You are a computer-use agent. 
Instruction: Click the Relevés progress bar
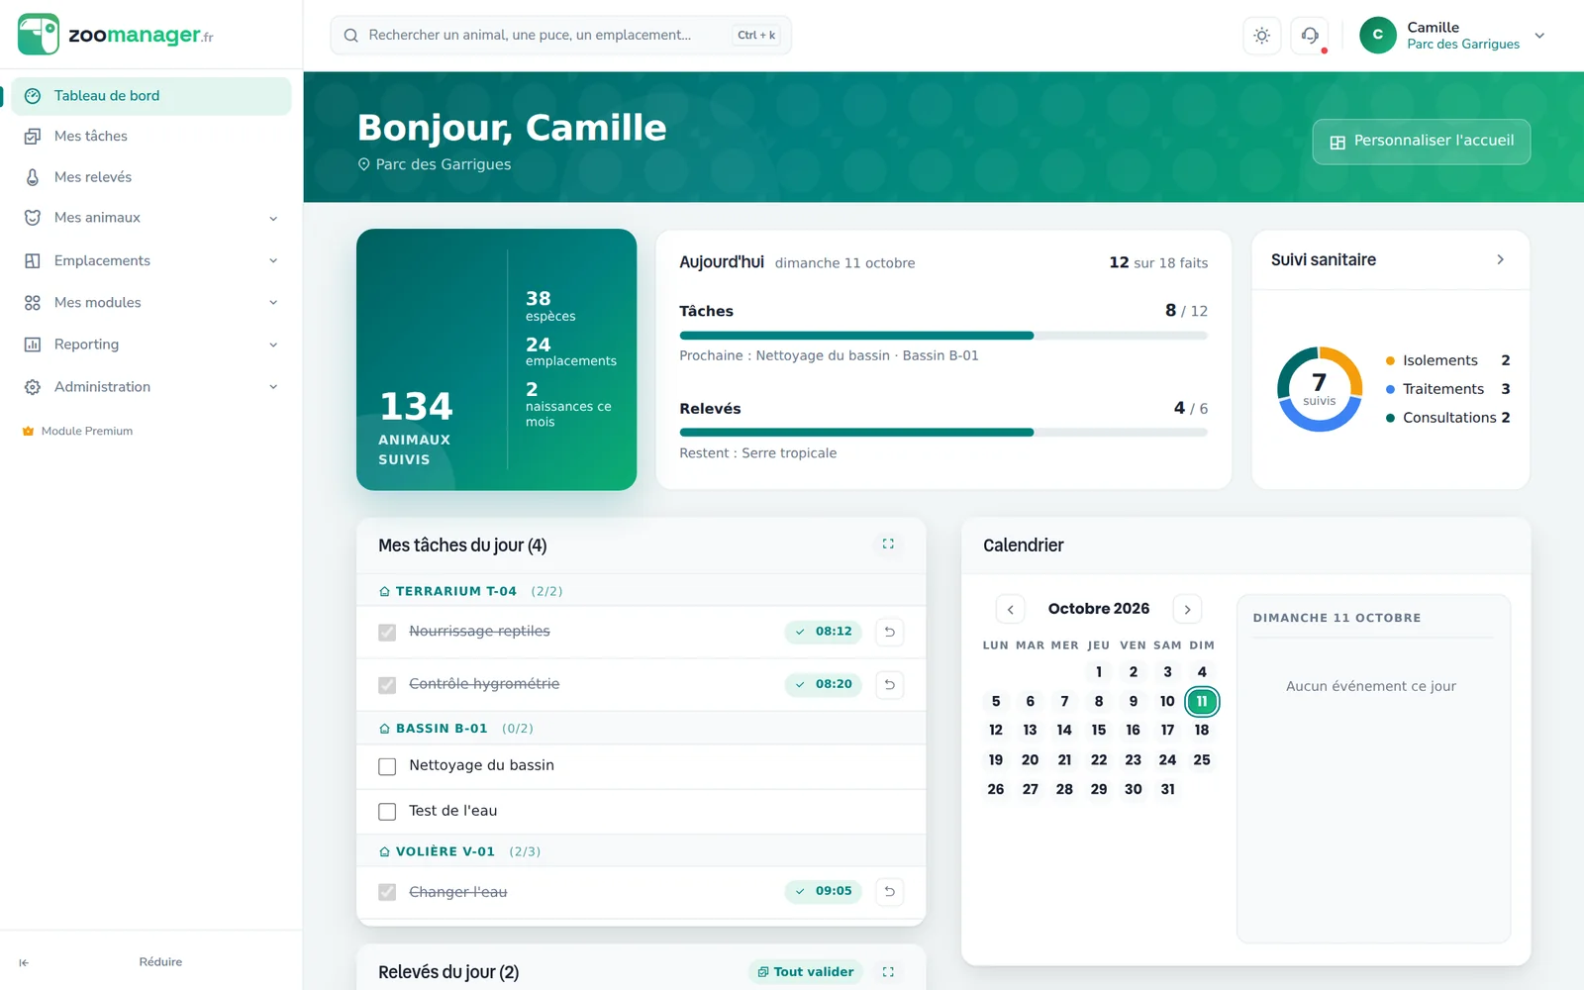click(943, 433)
